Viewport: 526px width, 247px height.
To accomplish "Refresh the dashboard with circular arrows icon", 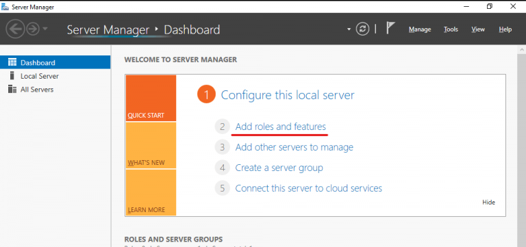I will click(362, 29).
